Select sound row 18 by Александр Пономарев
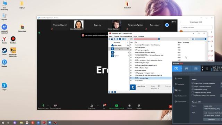222x125 pixels. click(x=167, y=45)
